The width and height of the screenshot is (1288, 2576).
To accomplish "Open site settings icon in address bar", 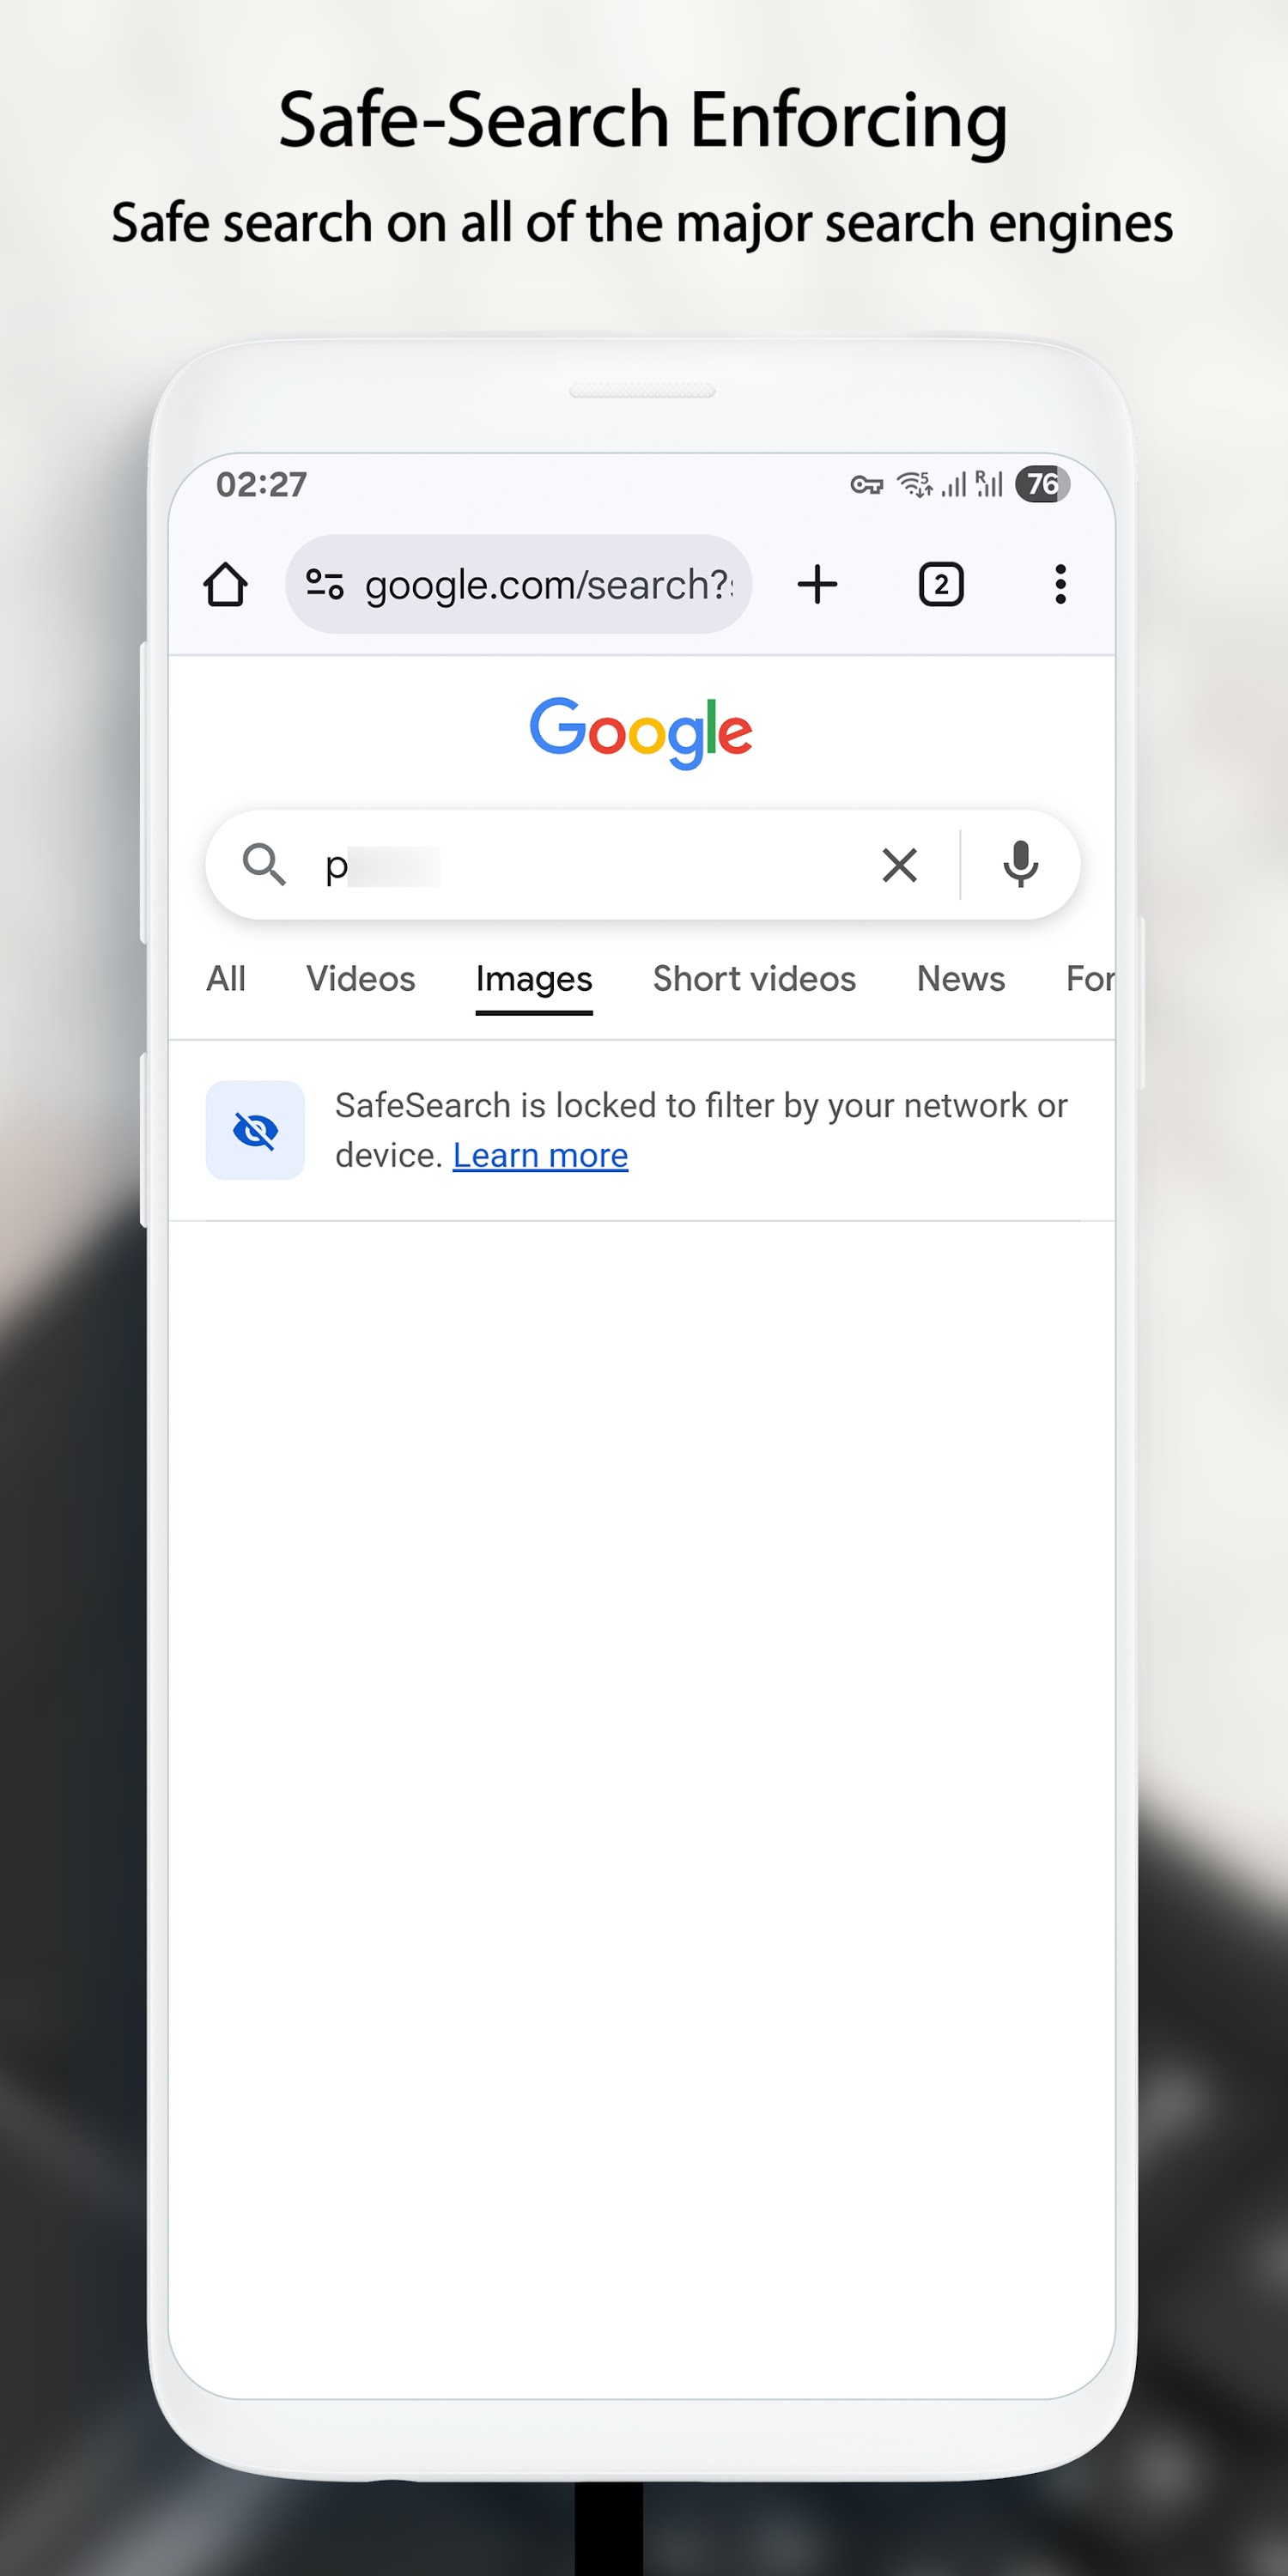I will 325,584.
